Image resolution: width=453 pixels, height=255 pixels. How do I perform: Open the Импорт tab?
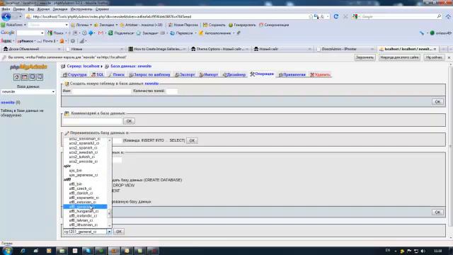(x=209, y=75)
